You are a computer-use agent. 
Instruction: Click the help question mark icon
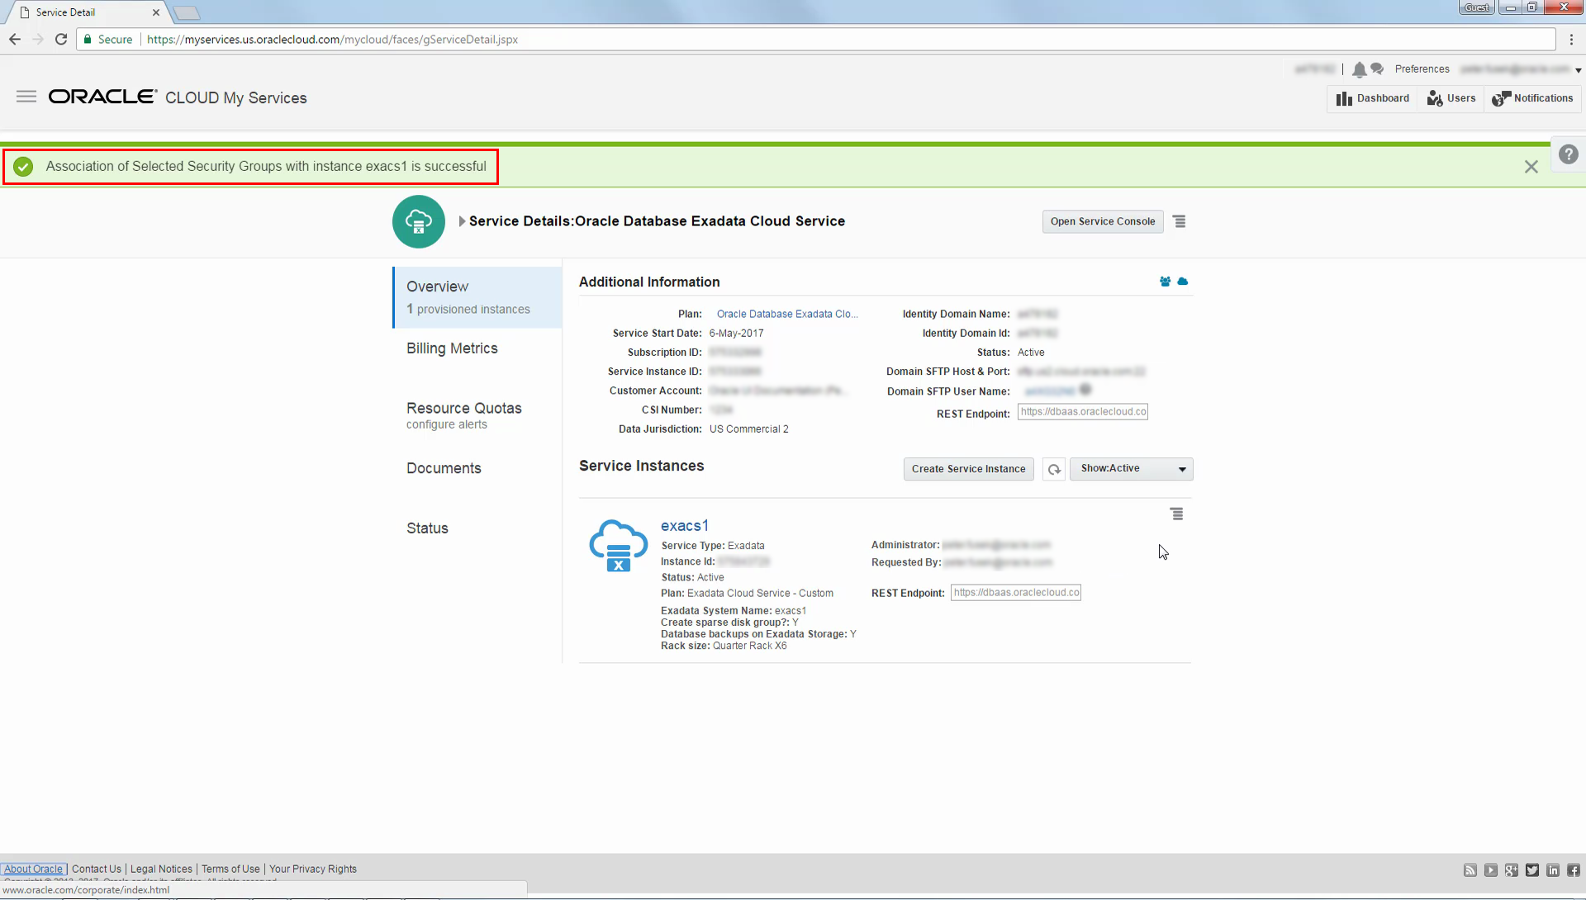pos(1568,154)
